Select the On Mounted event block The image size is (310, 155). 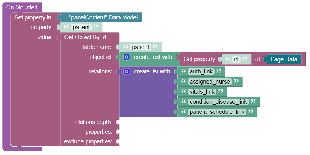[22, 7]
